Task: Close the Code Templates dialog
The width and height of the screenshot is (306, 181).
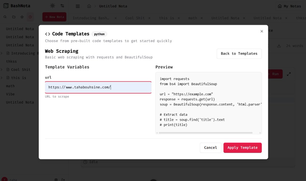Action: click(x=262, y=31)
